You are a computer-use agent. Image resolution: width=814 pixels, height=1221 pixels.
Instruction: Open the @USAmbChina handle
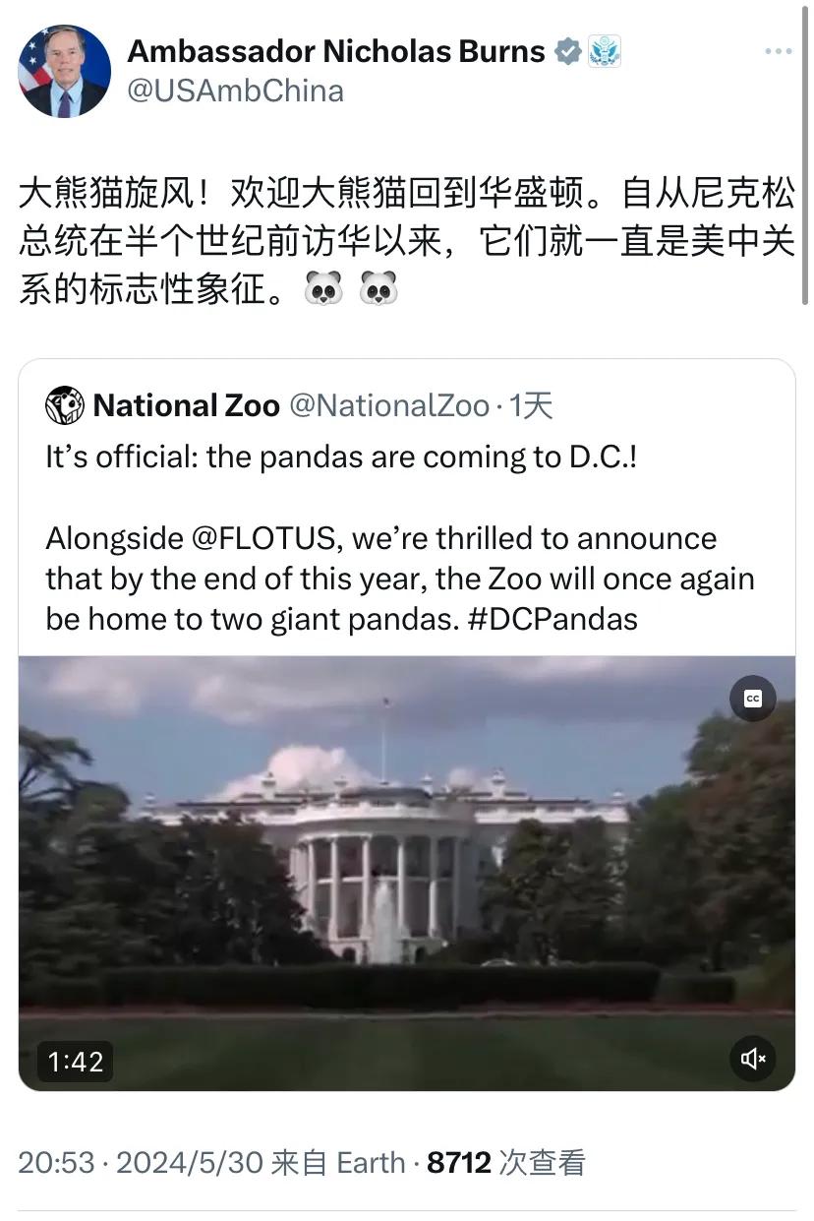point(236,92)
